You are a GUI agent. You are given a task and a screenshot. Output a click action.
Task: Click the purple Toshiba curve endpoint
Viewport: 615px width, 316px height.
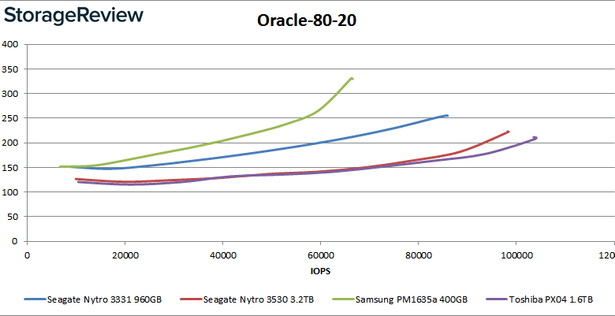click(x=535, y=138)
